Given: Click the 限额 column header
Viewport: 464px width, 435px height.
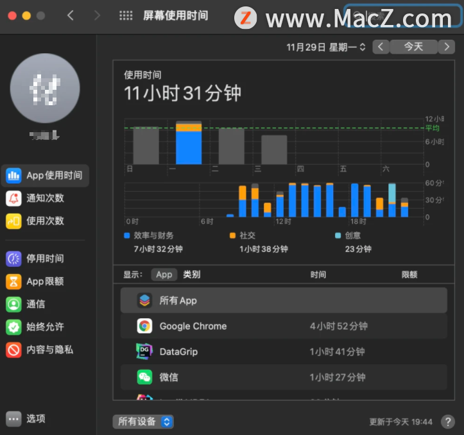Looking at the screenshot, I should (x=409, y=275).
